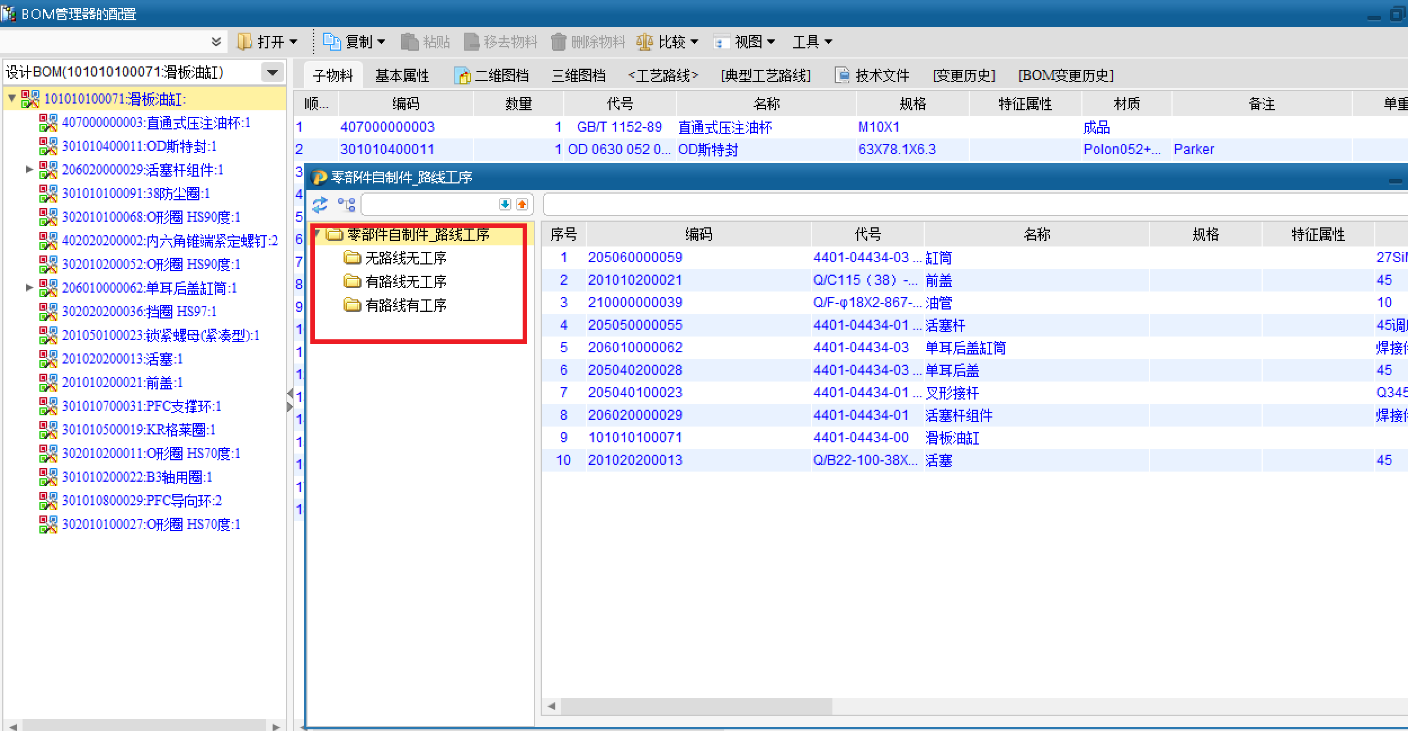
Task: Click the tree structure icon beside refresh
Action: (346, 204)
